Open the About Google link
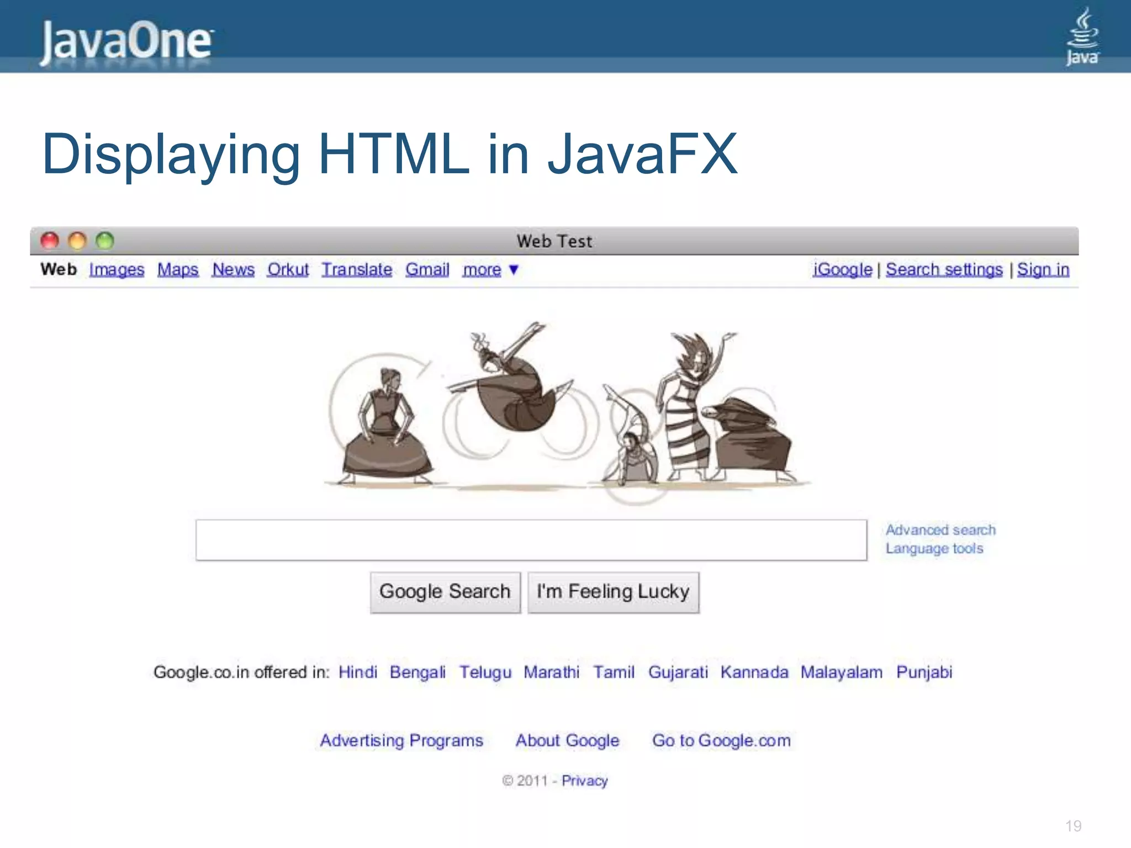The height and width of the screenshot is (848, 1131). (x=567, y=740)
